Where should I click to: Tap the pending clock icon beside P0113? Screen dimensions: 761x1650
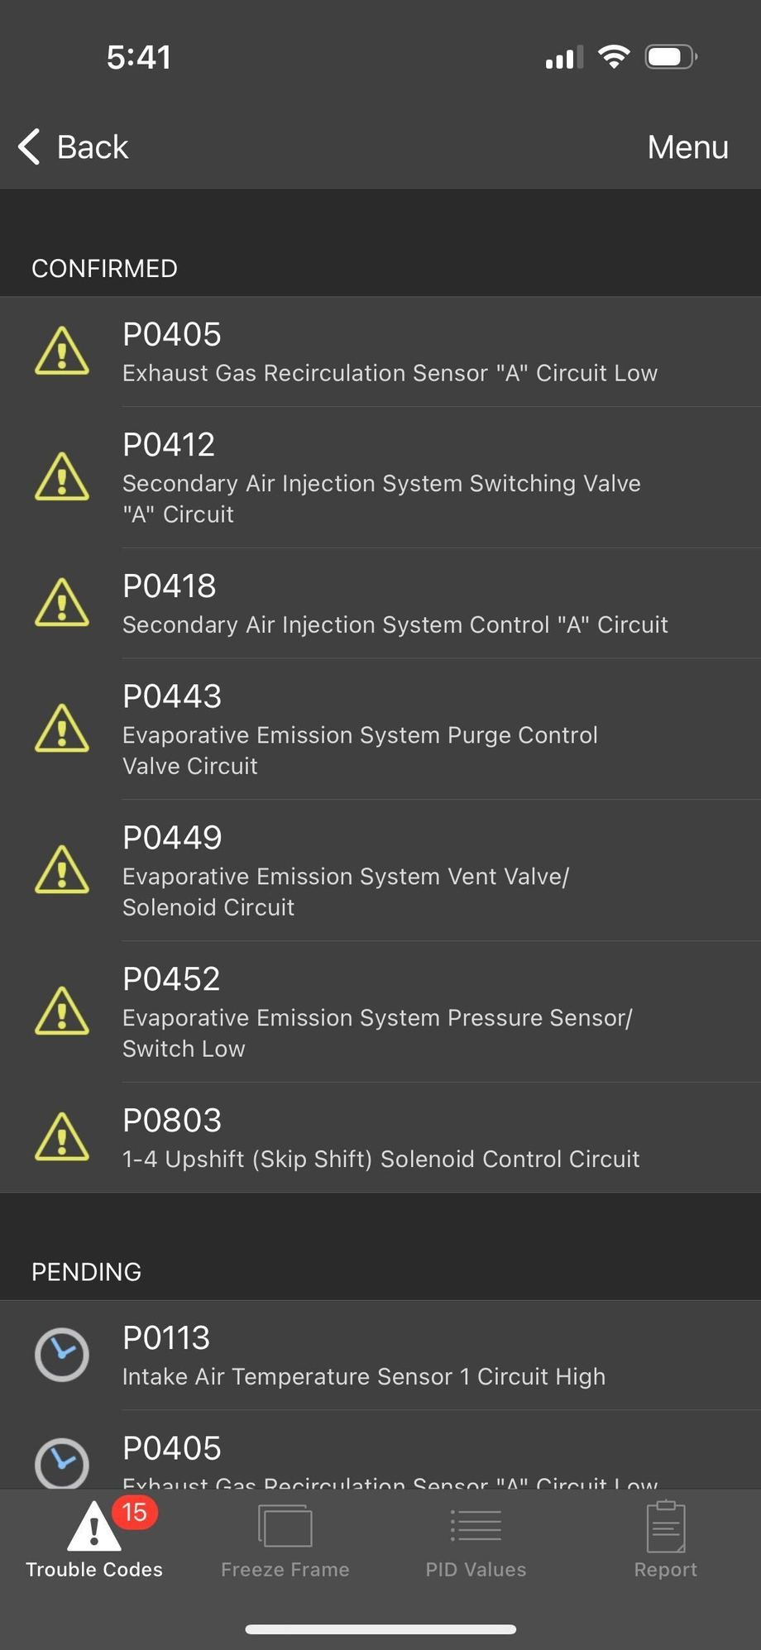[x=62, y=1355]
